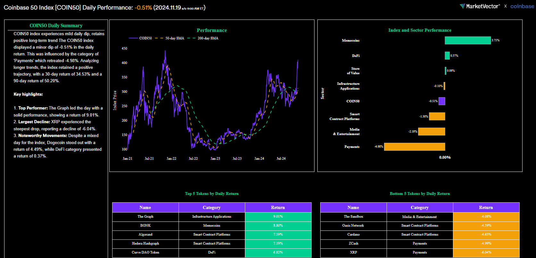Image resolution: width=536 pixels, height=258 pixels.
Task: Click the 7.19% return cell
Action: pyautogui.click(x=278, y=244)
